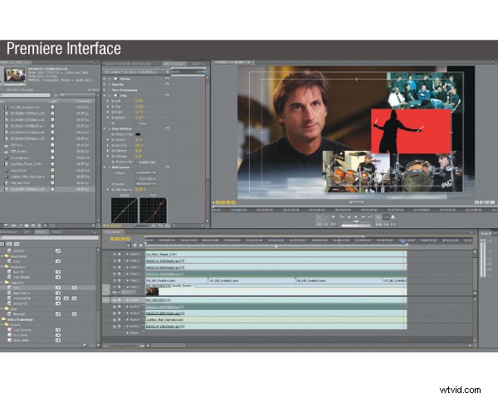
Task: Click the Label column header in the Project panel
Action: [x=53, y=101]
